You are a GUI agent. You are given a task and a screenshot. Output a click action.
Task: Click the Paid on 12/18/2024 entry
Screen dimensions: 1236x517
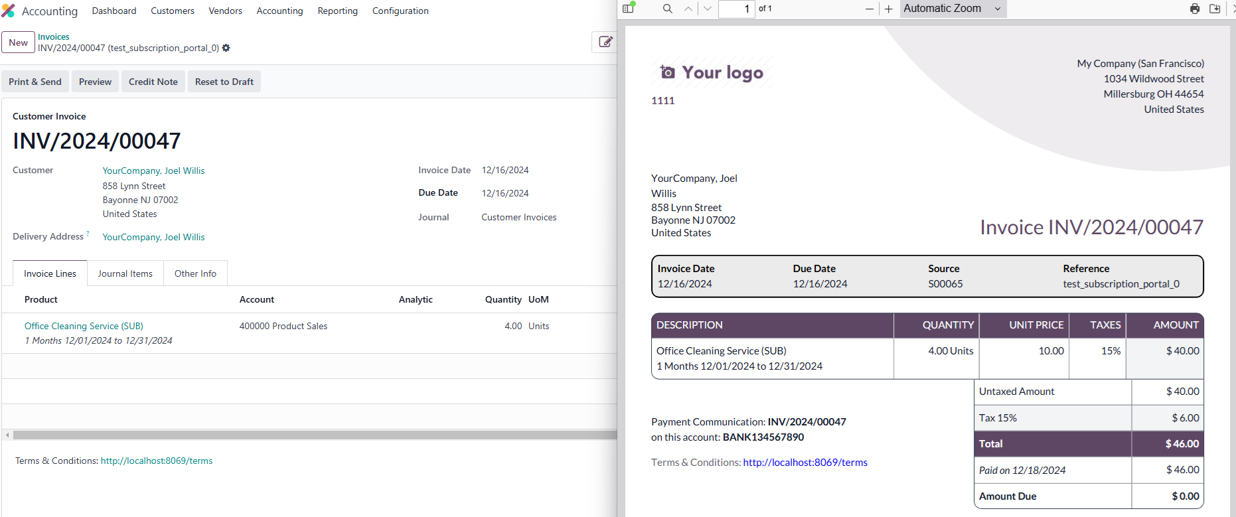coord(1022,470)
